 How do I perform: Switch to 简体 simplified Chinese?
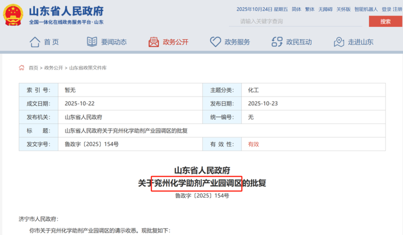(x=296, y=9)
